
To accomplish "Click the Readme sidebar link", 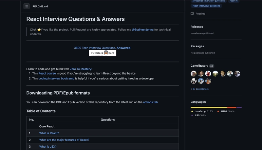I will (198, 14).
